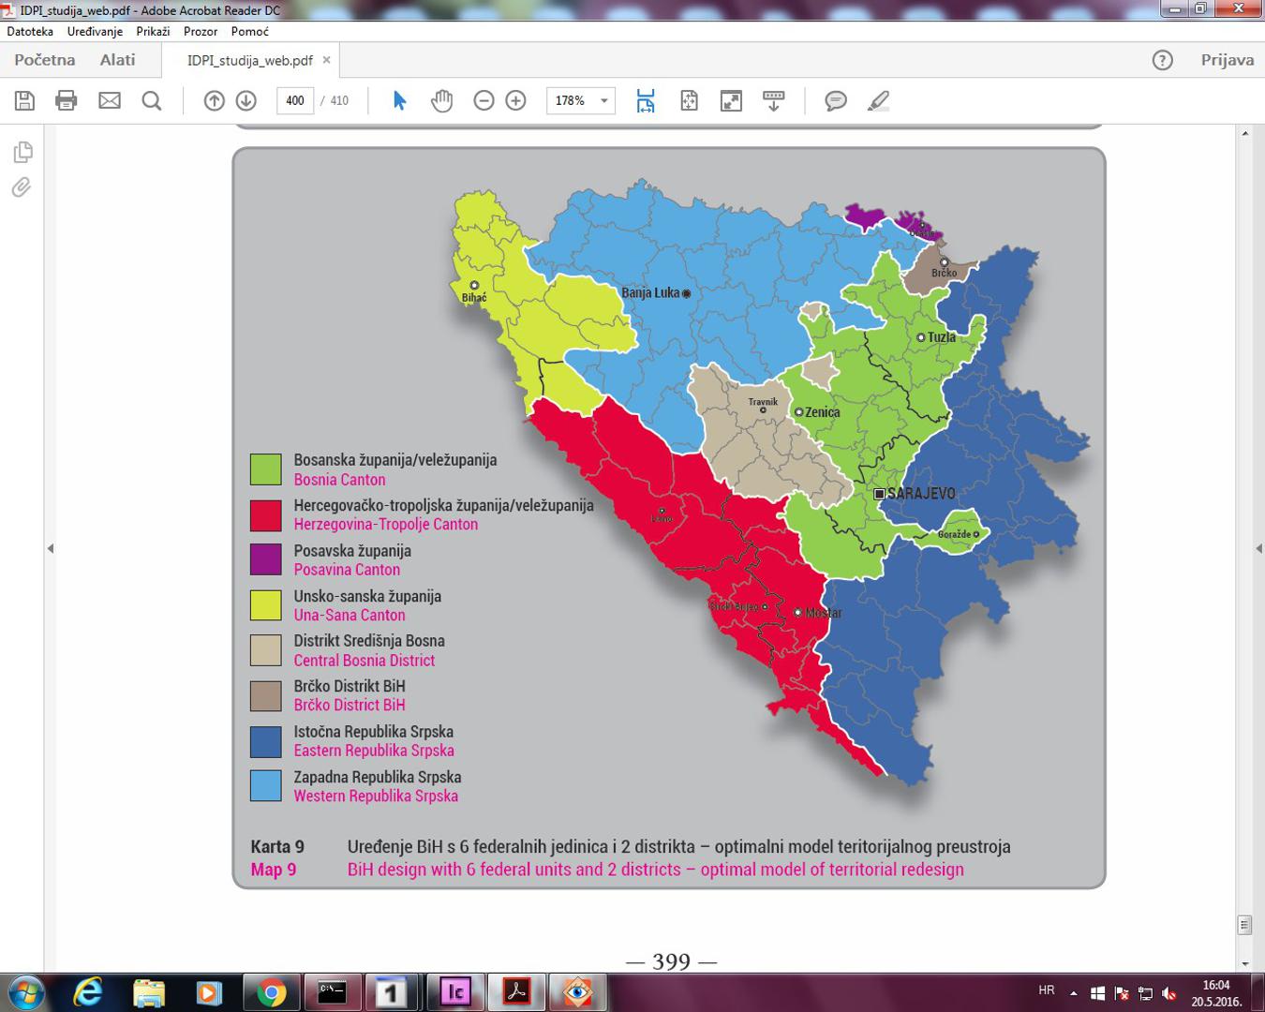This screenshot has width=1265, height=1012.
Task: Click the Save file icon
Action: [x=25, y=101]
